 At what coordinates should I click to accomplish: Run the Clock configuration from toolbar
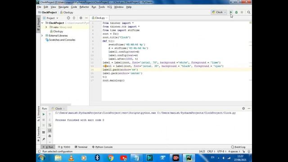(x=231, y=12)
